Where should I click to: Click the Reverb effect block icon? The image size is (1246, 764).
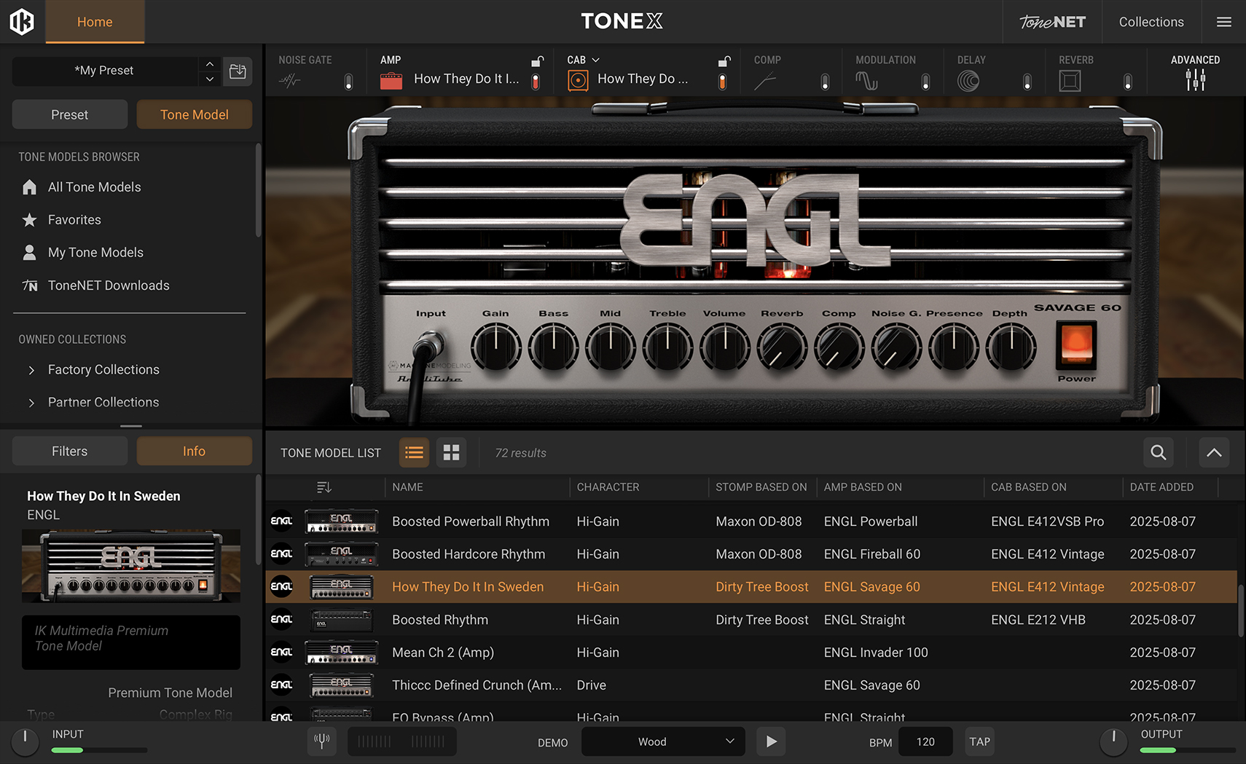1070,81
